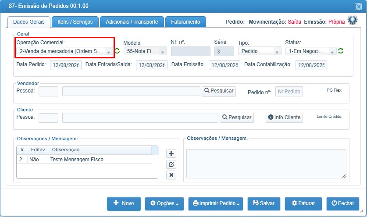367x217 pixels.
Task: Open the Modelo dropdown
Action: click(x=145, y=51)
